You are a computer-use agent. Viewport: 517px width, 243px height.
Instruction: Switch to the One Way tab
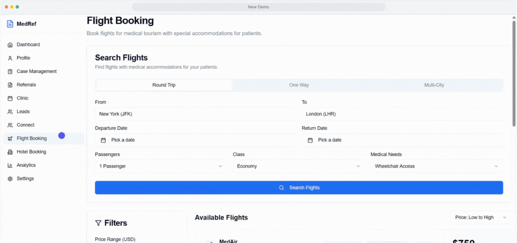pos(299,85)
